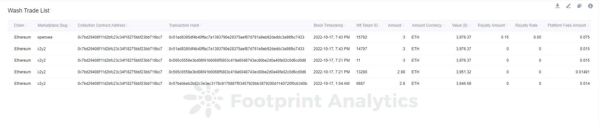
Task: Sort by the Chain column
Action: point(19,25)
